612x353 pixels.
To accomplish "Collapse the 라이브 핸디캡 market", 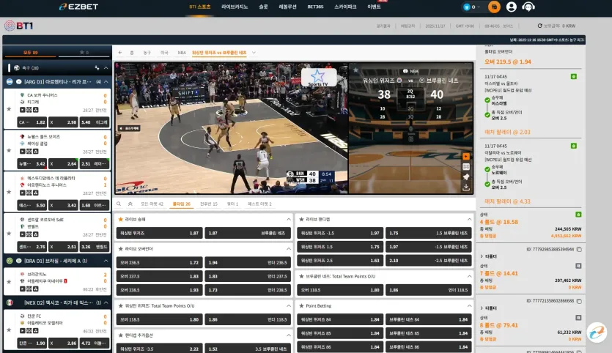I will pyautogui.click(x=469, y=219).
